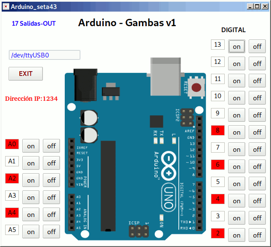
Task: Click the black power jack on board
Action: (85, 85)
